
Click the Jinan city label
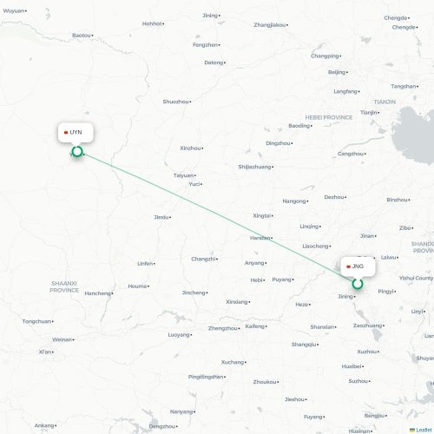tap(367, 236)
